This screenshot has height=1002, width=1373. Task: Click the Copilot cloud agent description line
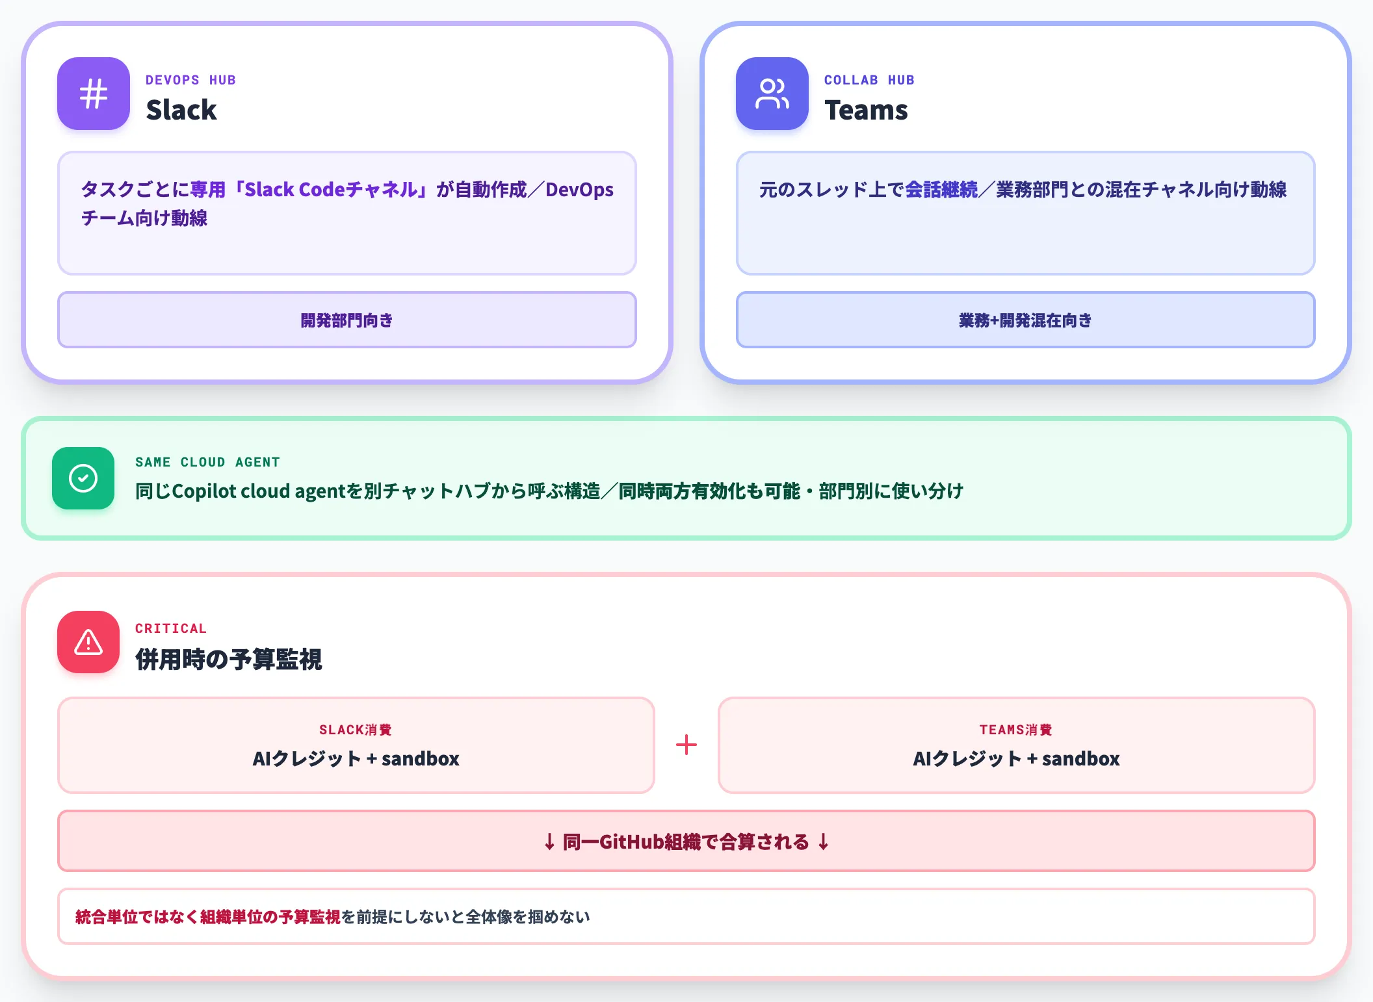549,491
